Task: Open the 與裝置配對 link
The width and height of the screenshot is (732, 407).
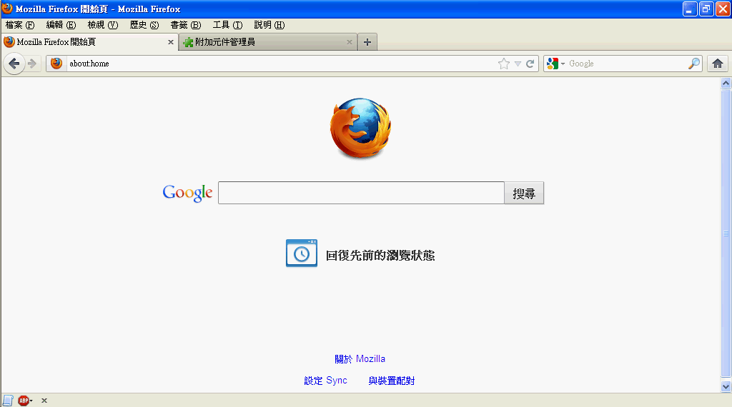Action: click(392, 381)
